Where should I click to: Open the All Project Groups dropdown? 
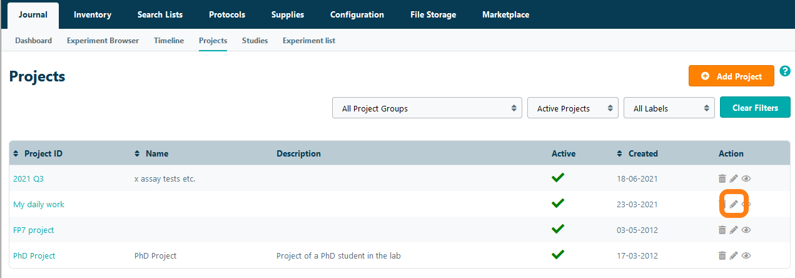(x=427, y=108)
